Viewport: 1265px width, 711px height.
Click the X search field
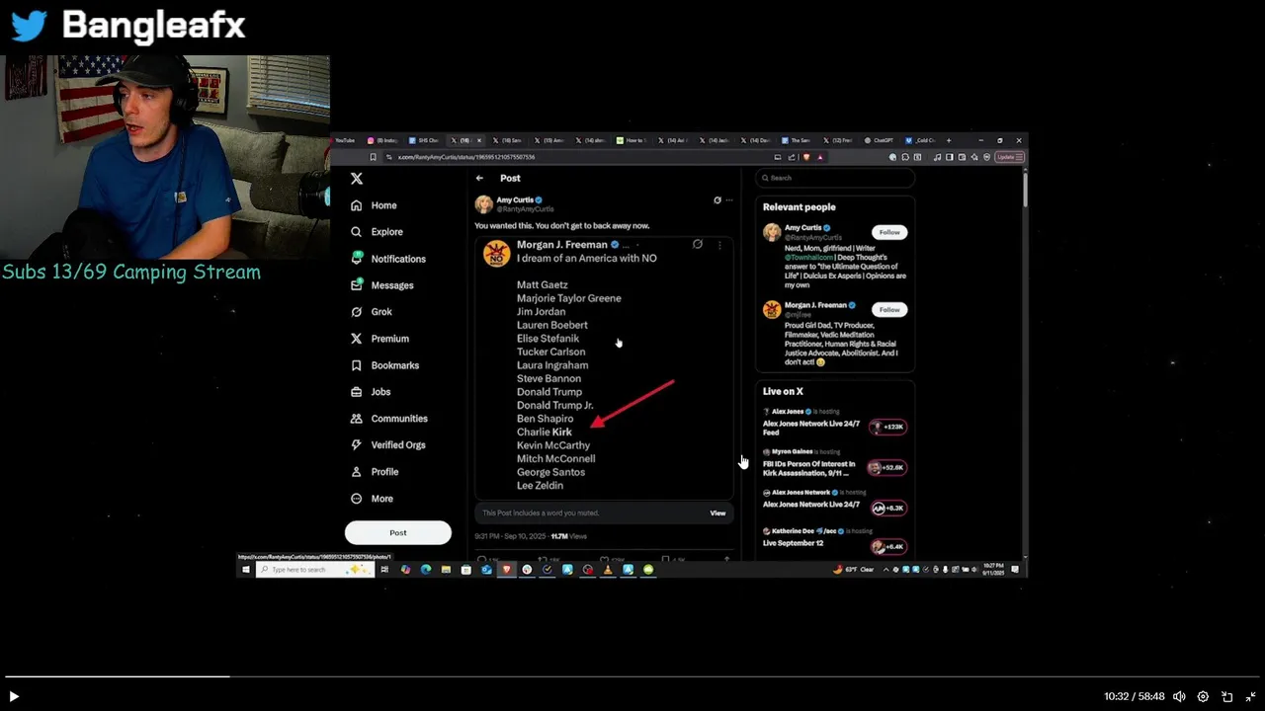click(x=835, y=178)
